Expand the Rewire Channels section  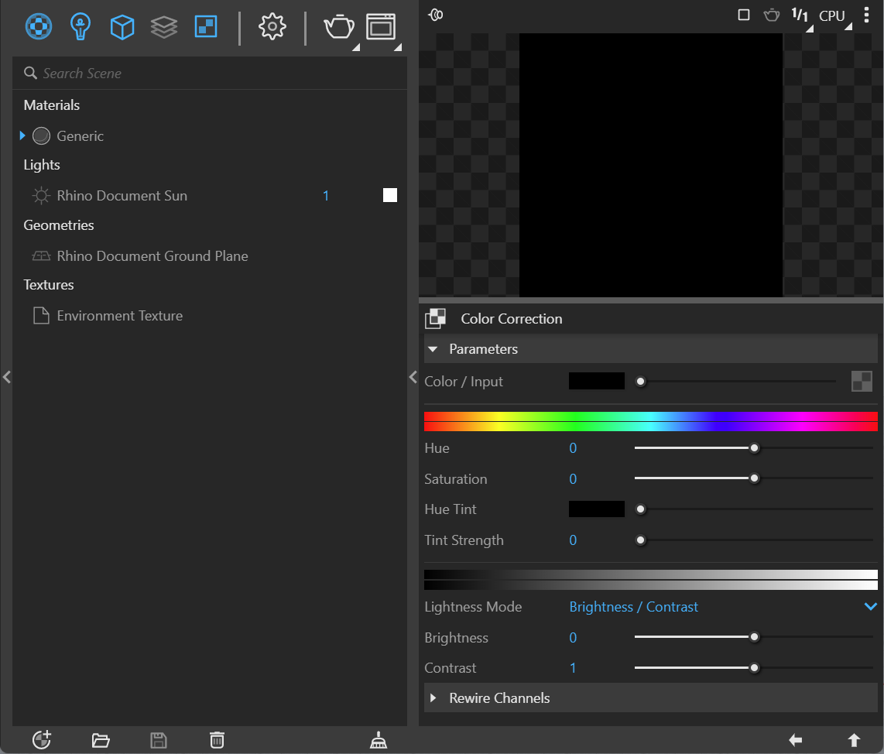(x=433, y=698)
